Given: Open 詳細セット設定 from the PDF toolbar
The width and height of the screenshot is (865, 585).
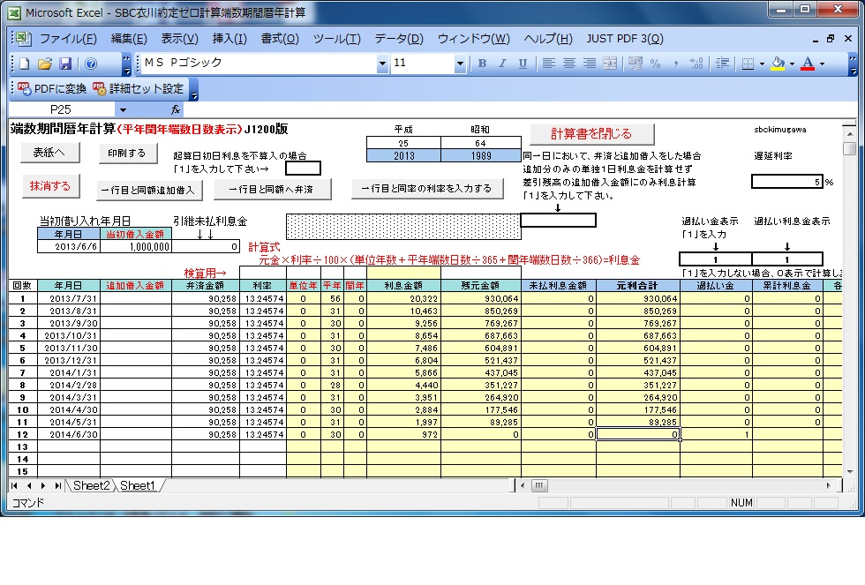Looking at the screenshot, I should pos(139,88).
